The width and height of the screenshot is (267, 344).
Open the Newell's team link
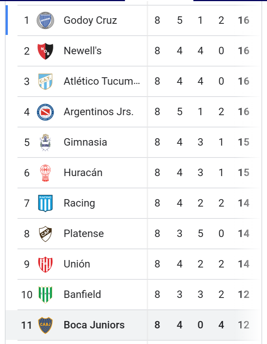pos(82,51)
